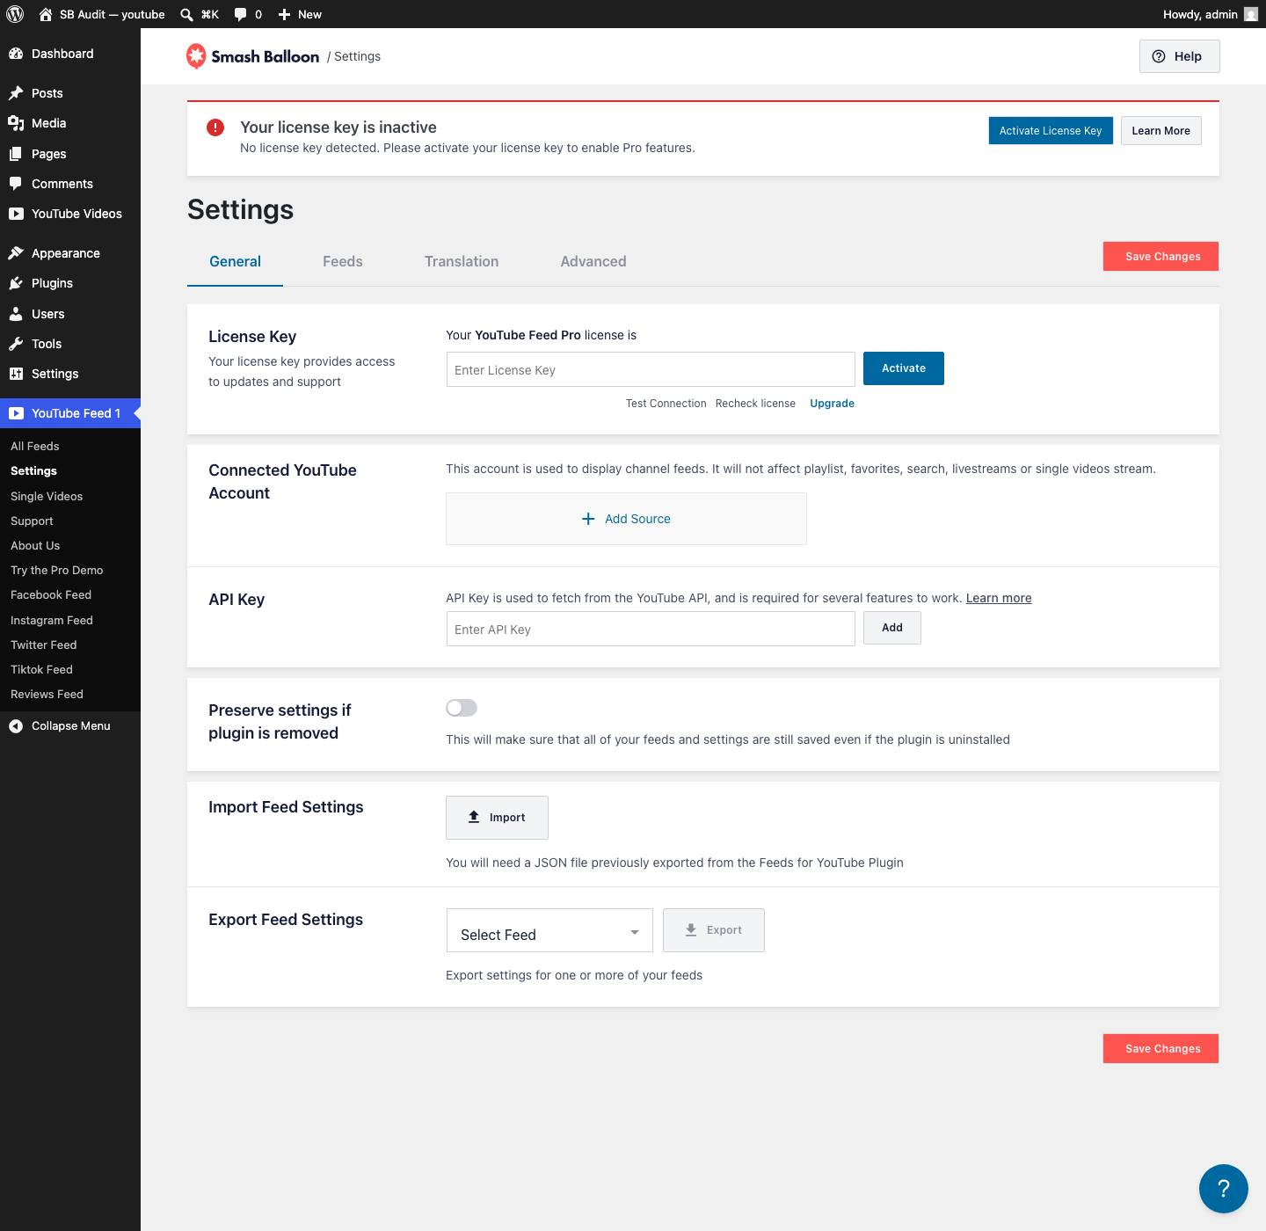Viewport: 1266px width, 1231px height.
Task: Open Single Videos submenu item
Action: pos(47,497)
